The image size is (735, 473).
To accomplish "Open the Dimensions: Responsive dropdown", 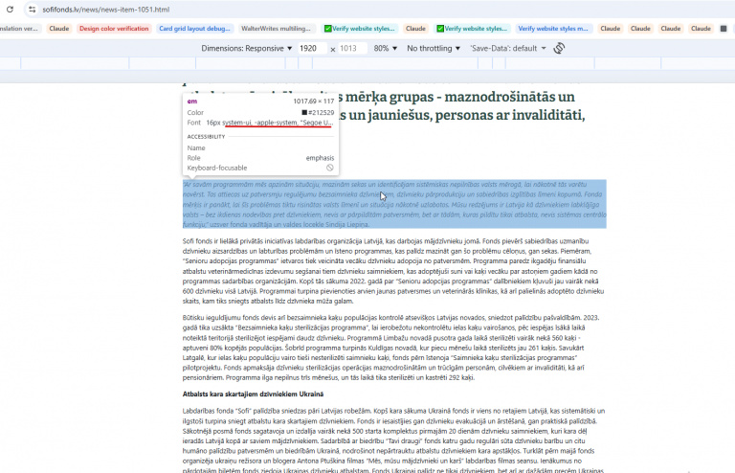I will [247, 48].
